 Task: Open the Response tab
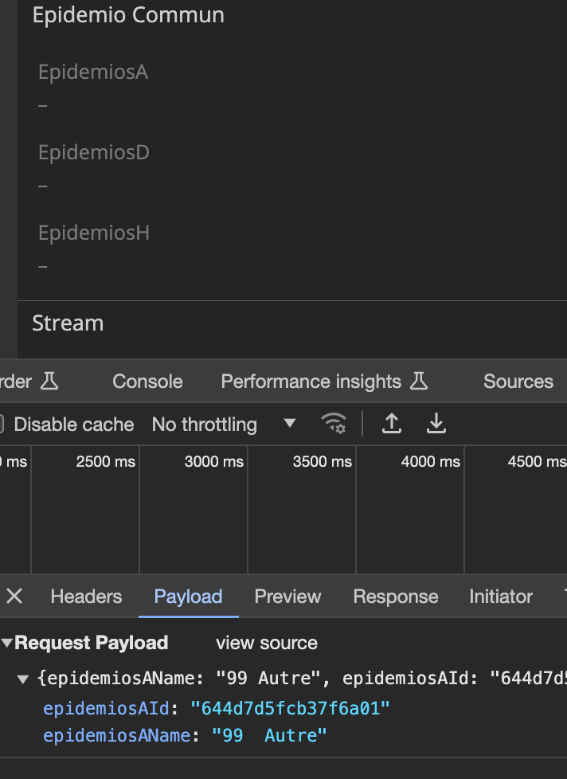click(395, 597)
